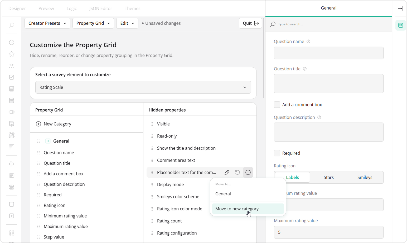Image resolution: width=407 pixels, height=243 pixels.
Task: Click New Category button
Action: point(54,124)
